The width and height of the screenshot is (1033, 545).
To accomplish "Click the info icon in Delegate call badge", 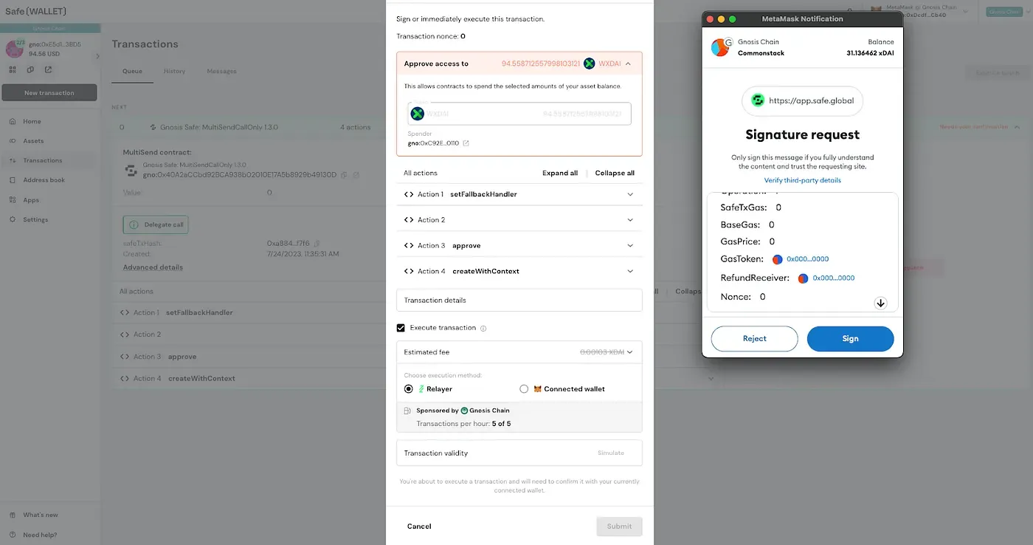I will [134, 224].
